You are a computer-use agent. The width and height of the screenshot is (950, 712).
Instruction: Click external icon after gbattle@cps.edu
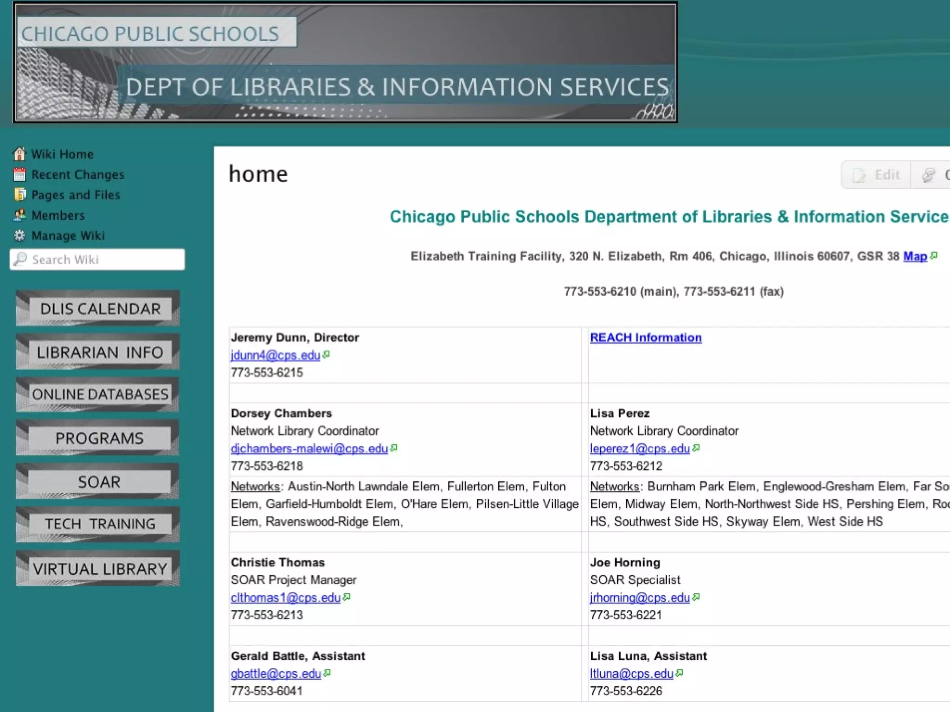tap(327, 673)
